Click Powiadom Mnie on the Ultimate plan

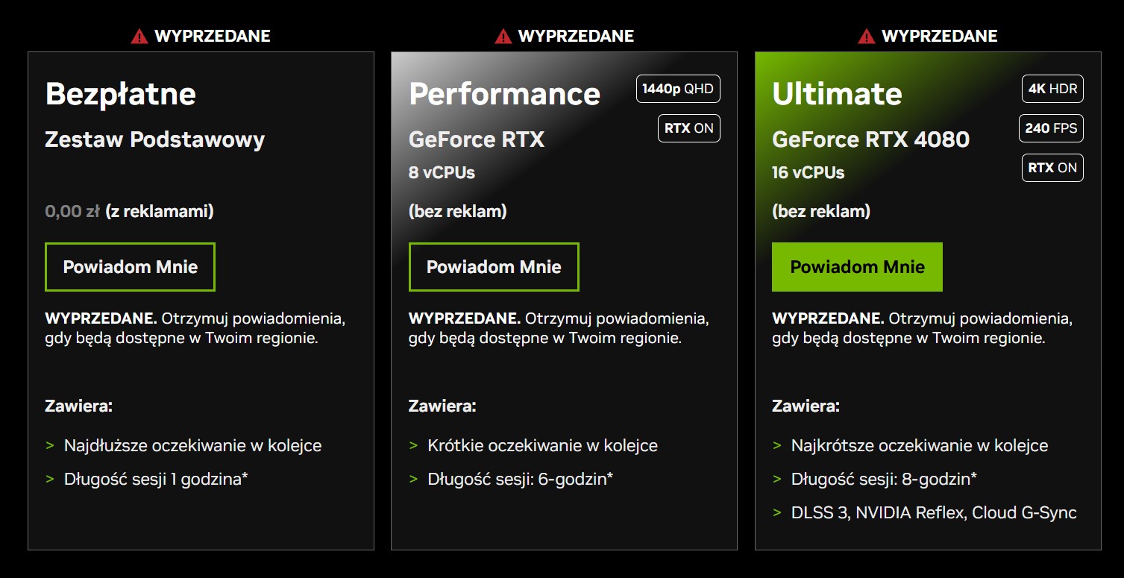click(x=856, y=266)
